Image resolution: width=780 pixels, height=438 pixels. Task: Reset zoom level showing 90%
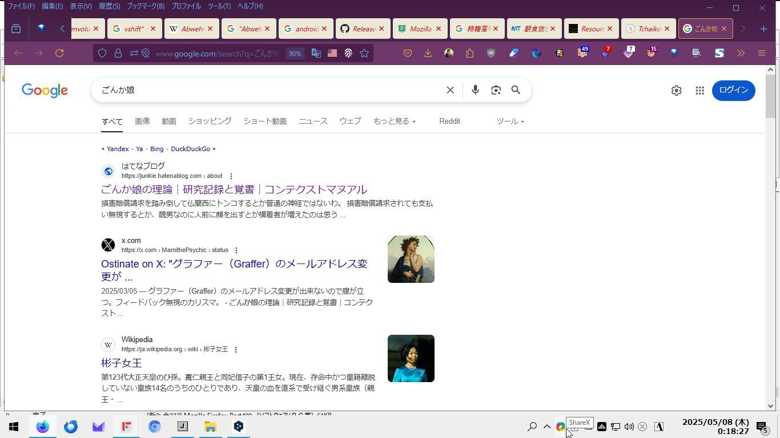295,54
